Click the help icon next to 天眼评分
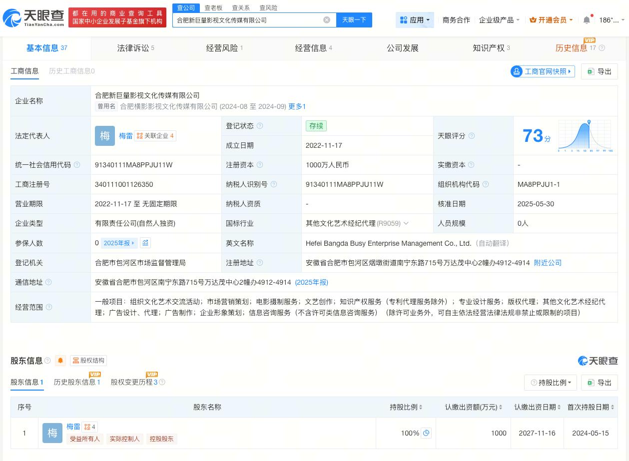 [x=472, y=136]
